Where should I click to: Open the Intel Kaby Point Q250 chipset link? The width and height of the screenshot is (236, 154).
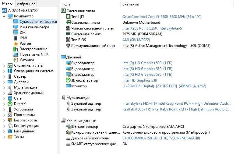point(152,28)
